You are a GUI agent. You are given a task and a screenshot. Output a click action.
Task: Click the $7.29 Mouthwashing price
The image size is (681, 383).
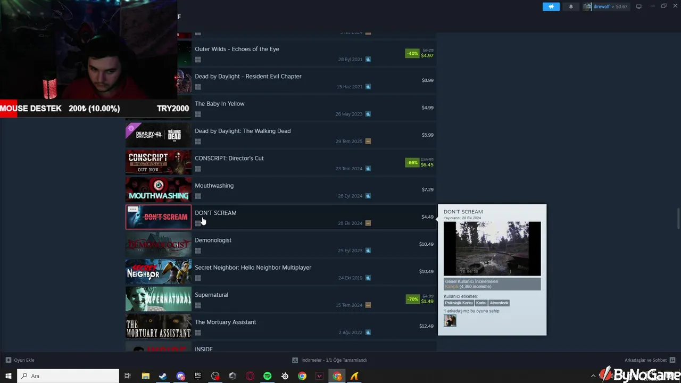click(x=428, y=189)
